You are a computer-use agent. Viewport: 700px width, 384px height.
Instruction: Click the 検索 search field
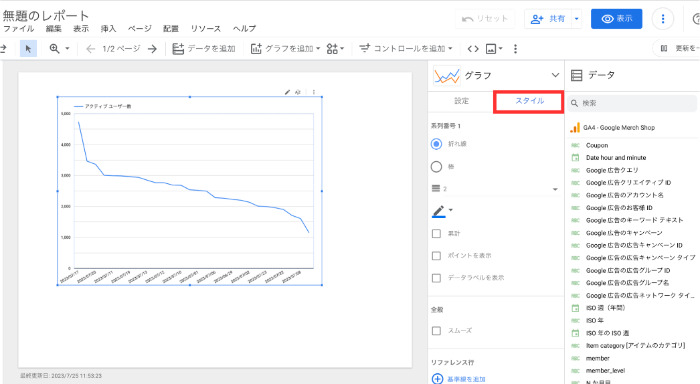tap(632, 103)
